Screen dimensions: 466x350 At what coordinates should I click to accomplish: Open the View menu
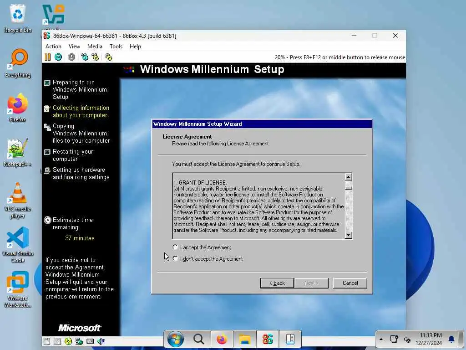coord(74,46)
